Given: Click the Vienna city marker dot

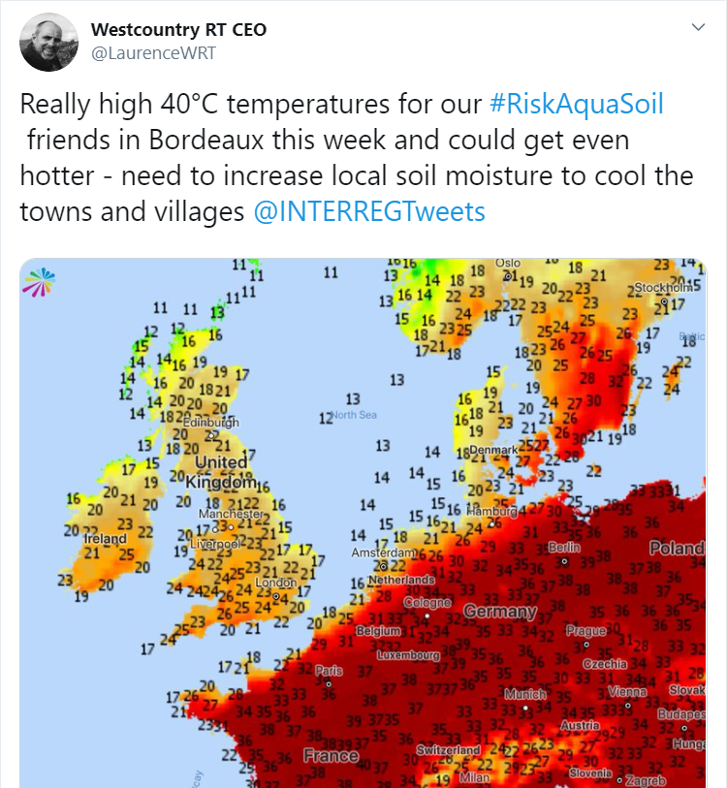Looking at the screenshot, I should (628, 705).
